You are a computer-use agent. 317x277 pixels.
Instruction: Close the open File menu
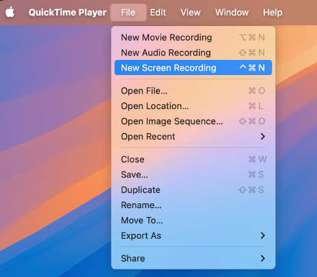click(128, 12)
